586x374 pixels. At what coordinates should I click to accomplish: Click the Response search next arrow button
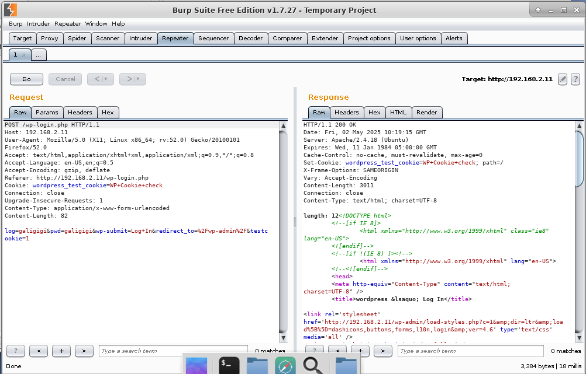click(x=382, y=351)
